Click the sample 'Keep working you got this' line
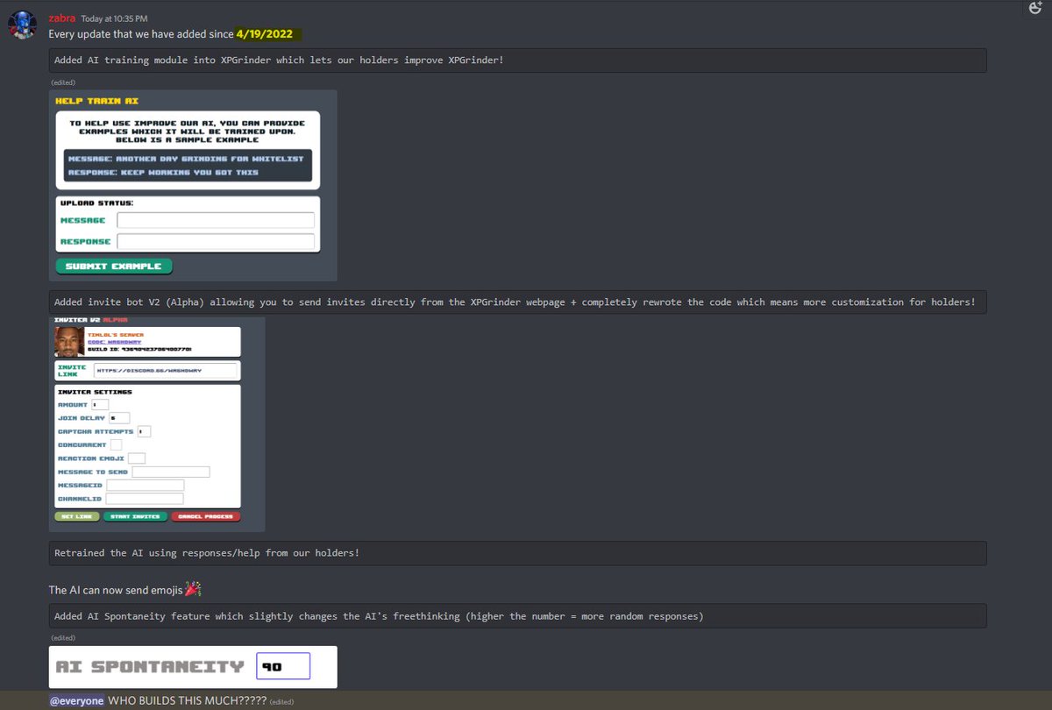This screenshot has width=1052, height=710. point(163,173)
